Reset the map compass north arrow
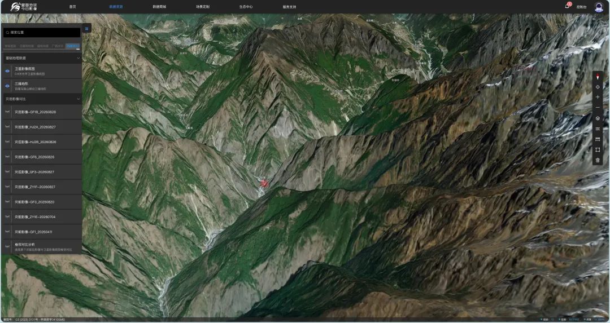Viewport: 610px width, 323px height. click(598, 77)
